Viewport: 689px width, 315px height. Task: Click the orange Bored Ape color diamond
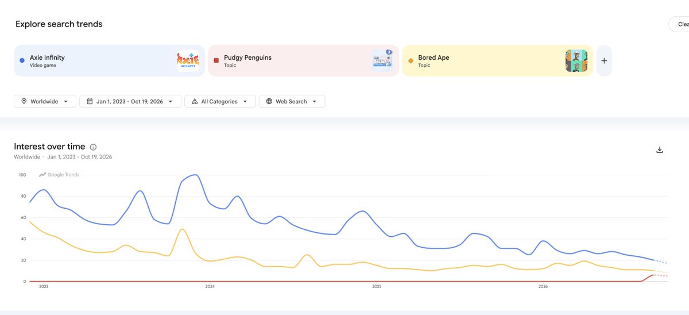click(x=411, y=60)
